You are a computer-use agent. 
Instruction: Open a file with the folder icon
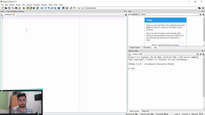tap(6, 8)
